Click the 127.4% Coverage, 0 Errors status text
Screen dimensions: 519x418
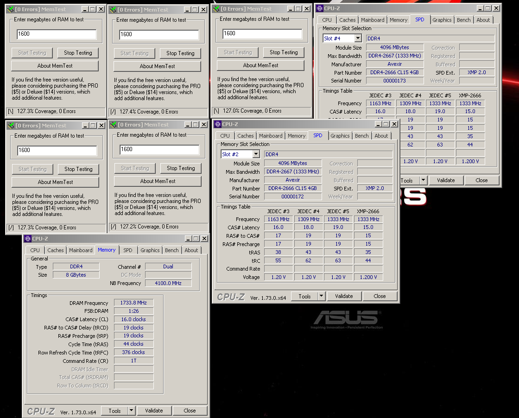[x=149, y=112]
